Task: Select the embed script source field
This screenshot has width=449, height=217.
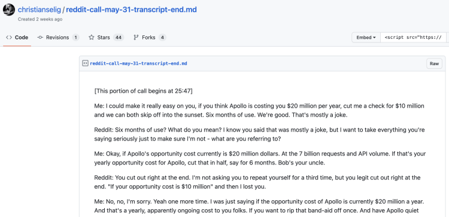Action: click(x=413, y=38)
